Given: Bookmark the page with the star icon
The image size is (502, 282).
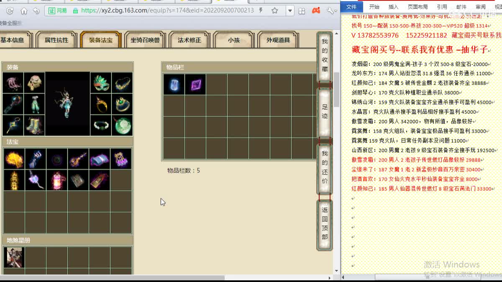Looking at the screenshot, I should 274,10.
